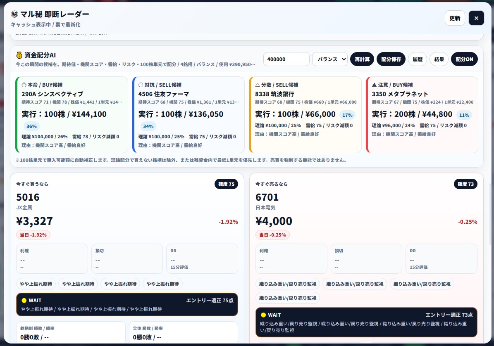Click the yellow WAIT dot in 6701 panel
Image resolution: width=494 pixels, height=346 pixels.
pos(263,315)
